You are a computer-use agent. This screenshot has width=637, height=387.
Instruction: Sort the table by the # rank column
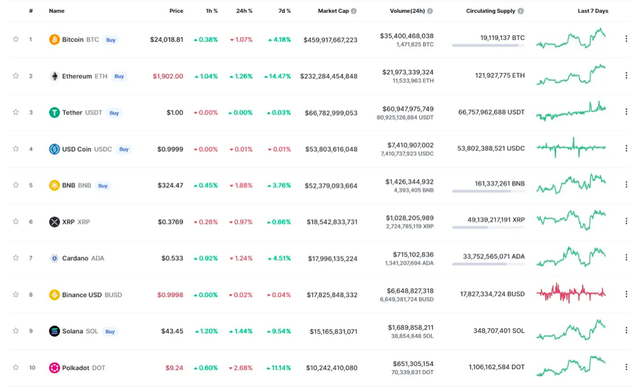pyautogui.click(x=31, y=11)
